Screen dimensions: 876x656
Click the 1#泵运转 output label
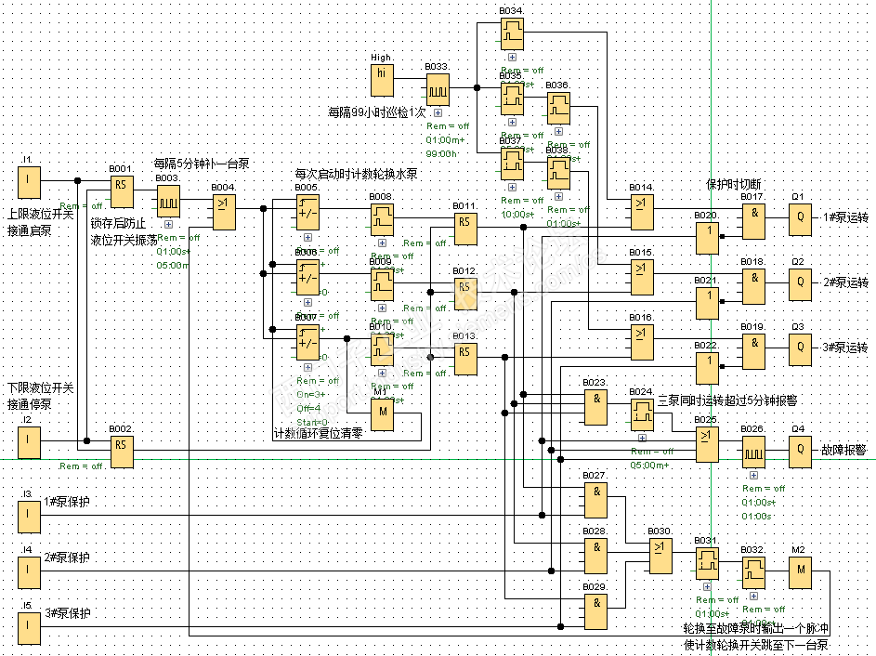845,217
